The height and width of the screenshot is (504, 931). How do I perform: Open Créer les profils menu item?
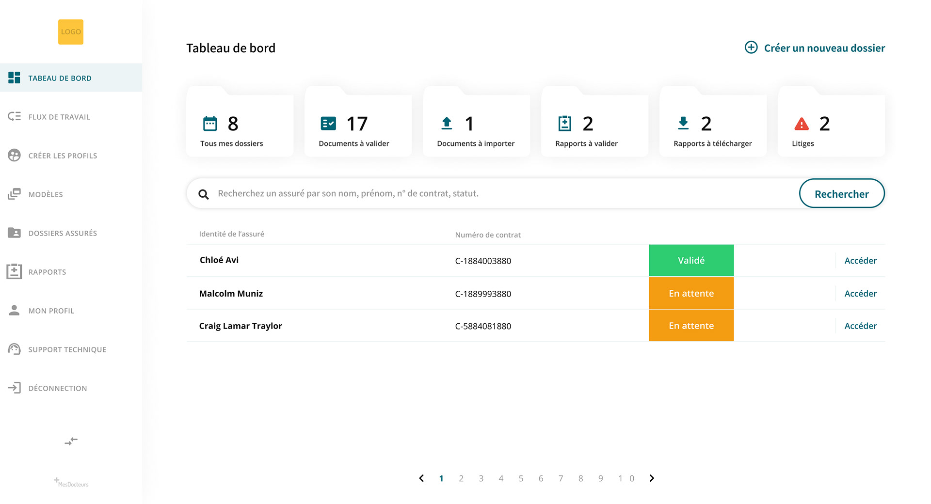(x=71, y=155)
